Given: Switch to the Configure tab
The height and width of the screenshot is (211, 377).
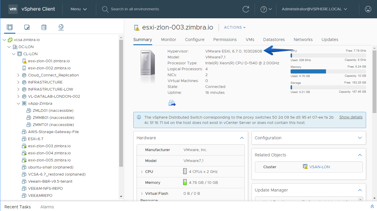Looking at the screenshot, I should [195, 40].
